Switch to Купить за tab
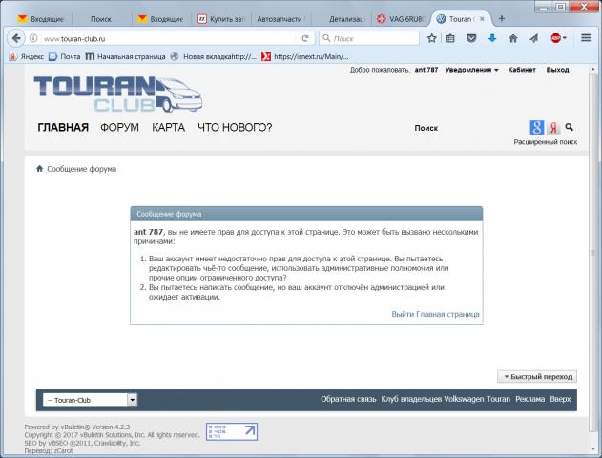This screenshot has height=458, width=602. click(x=221, y=19)
